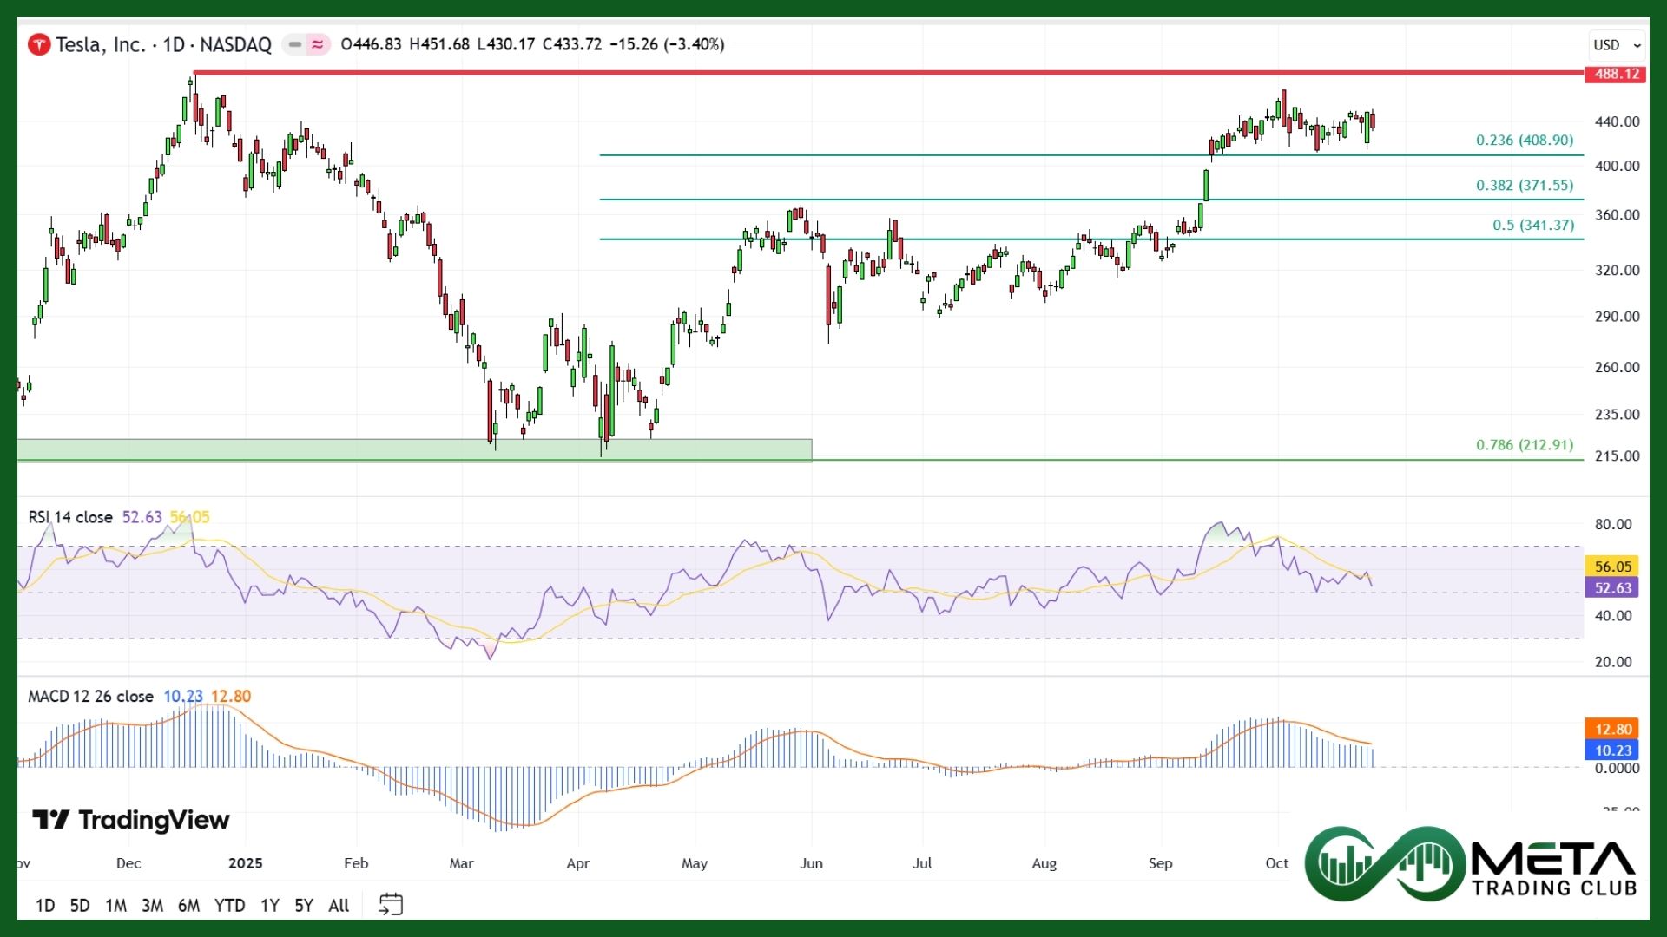Show All time range data
The width and height of the screenshot is (1667, 937).
click(339, 906)
